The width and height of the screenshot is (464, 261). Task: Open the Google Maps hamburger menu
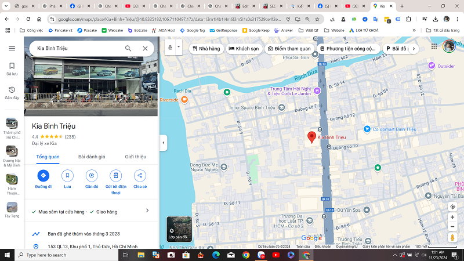[x=12, y=48]
